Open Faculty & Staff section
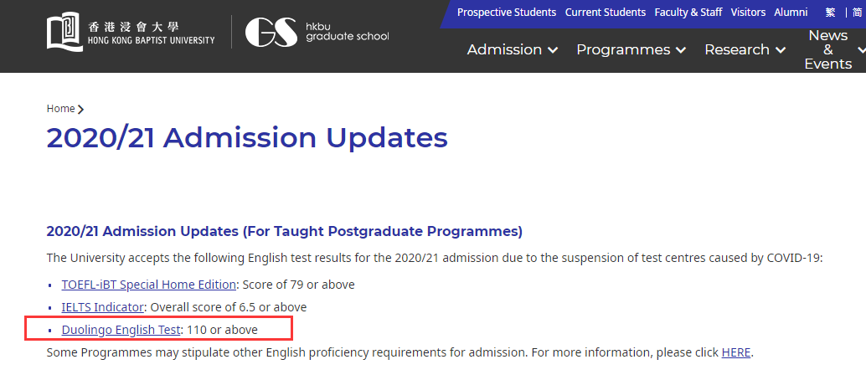 click(688, 13)
